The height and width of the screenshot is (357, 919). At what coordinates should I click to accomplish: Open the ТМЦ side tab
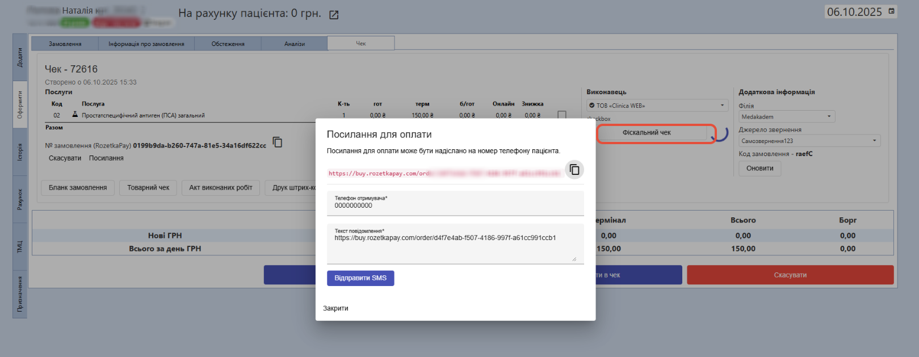click(x=20, y=247)
